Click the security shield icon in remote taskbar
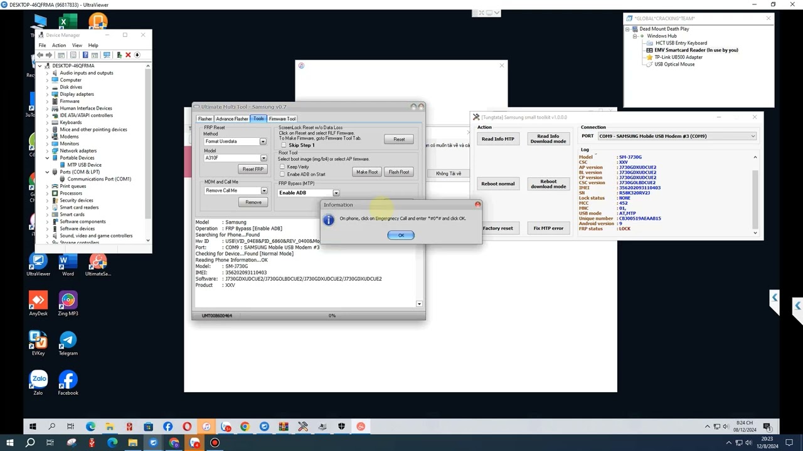The height and width of the screenshot is (451, 803). tap(341, 427)
